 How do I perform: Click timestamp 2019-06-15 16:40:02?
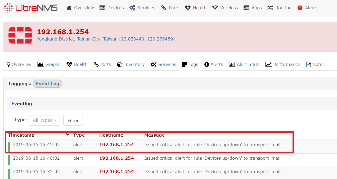(x=36, y=158)
